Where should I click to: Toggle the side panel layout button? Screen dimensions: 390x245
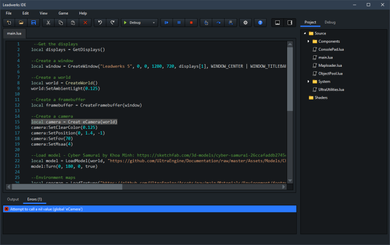point(290,23)
